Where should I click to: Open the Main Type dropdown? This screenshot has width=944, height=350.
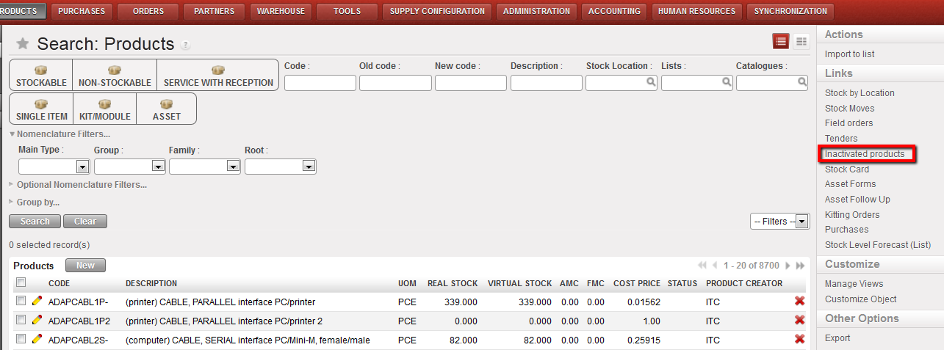pos(82,167)
